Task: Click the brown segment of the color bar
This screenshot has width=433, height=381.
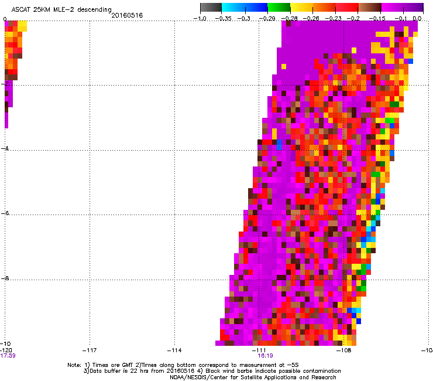Action: pos(370,7)
